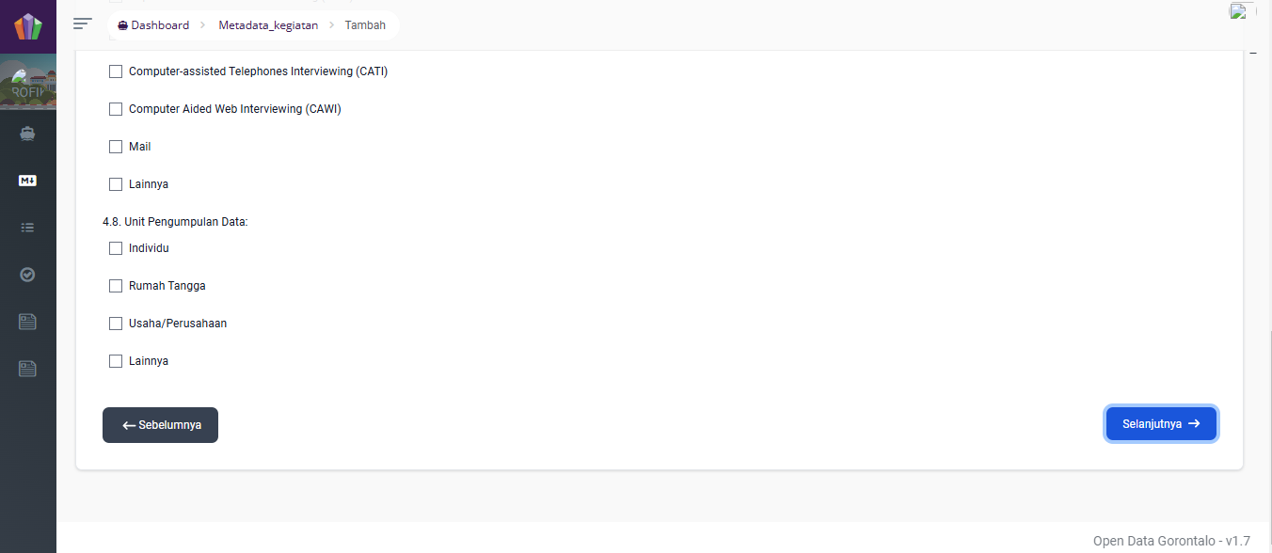Tick the Mail checkbox

(116, 147)
